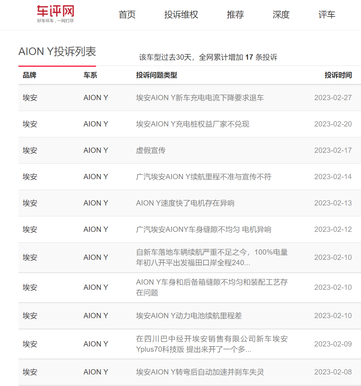The image size is (361, 386).
Task: Open the 首页 navigation item
Action: pos(127,15)
